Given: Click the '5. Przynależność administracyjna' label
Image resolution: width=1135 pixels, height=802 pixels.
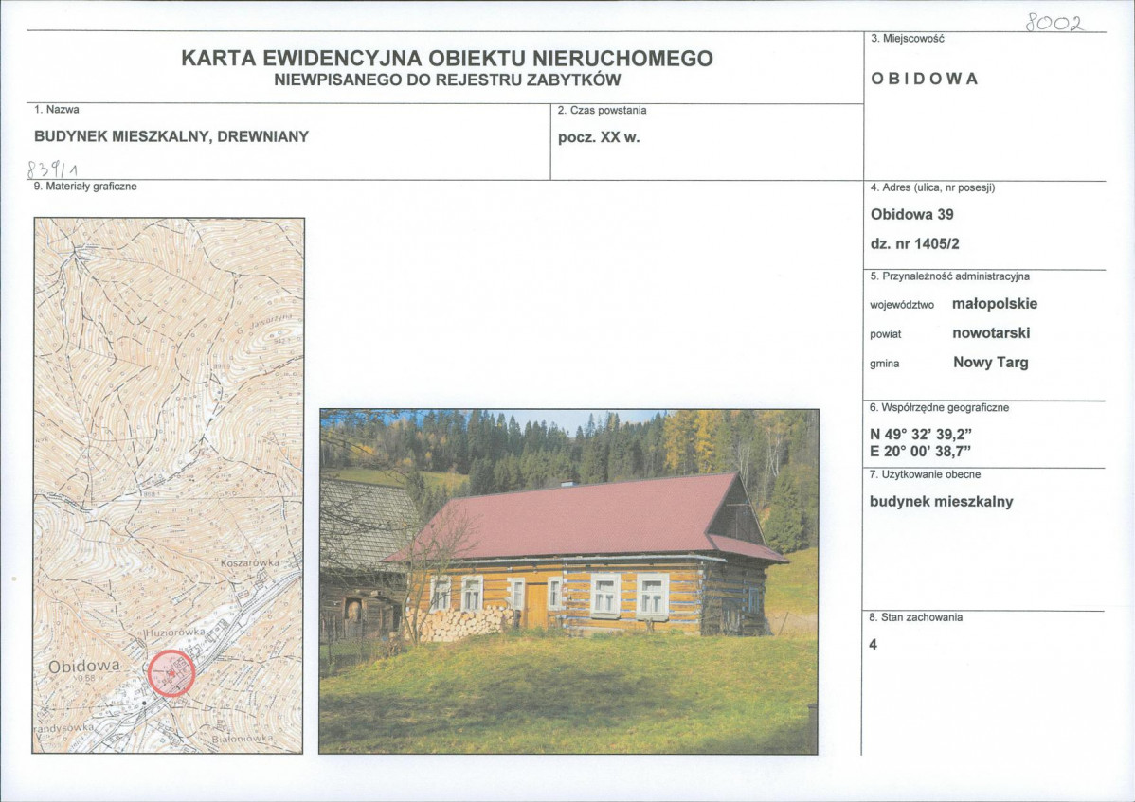Looking at the screenshot, I should coord(949,277).
